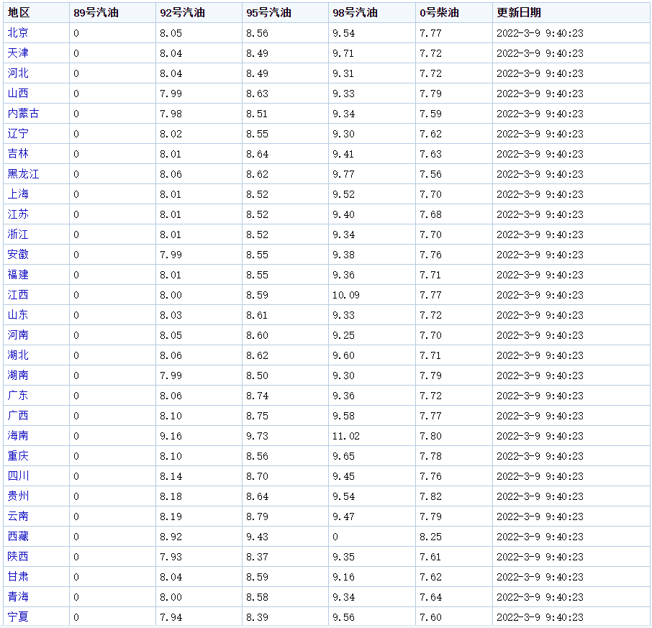Open the 江西 region link

click(x=18, y=295)
